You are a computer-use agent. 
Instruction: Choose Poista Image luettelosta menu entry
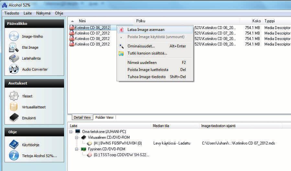155,70
